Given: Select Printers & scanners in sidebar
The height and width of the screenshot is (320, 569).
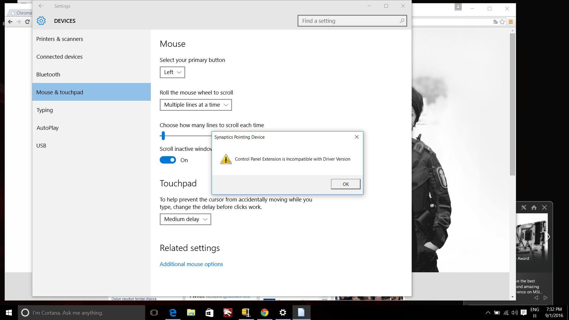Looking at the screenshot, I should 60,39.
